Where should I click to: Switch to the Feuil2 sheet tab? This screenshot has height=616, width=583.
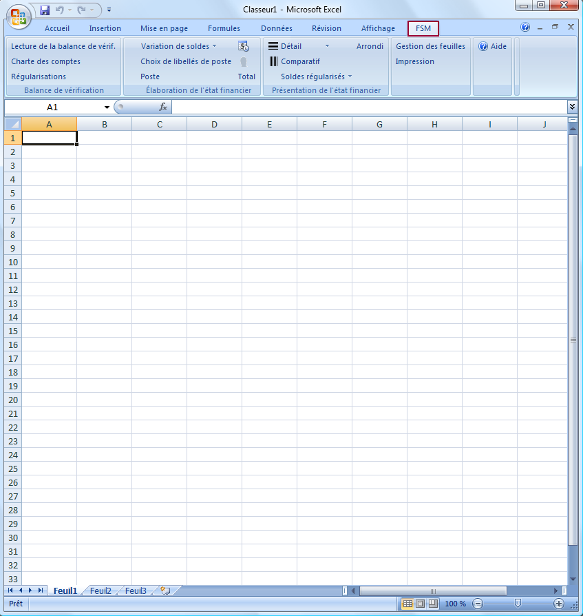point(100,591)
